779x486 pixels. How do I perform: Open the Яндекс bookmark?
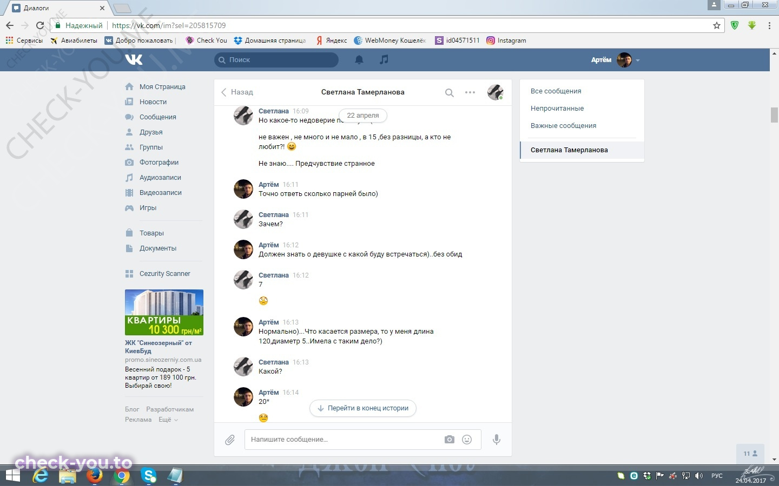click(332, 40)
